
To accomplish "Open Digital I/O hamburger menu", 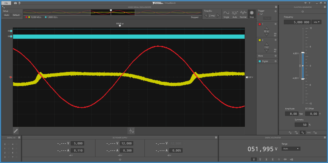I will click(19, 138).
